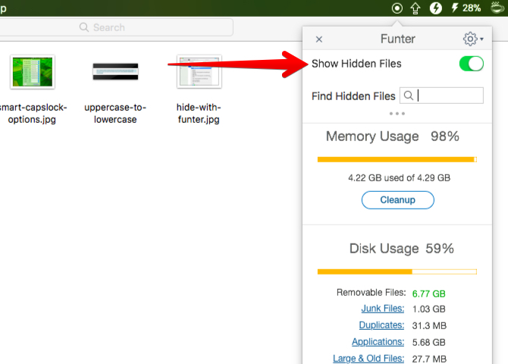Image resolution: width=508 pixels, height=364 pixels.
Task: Open the battery 28% status menu
Action: [x=466, y=8]
